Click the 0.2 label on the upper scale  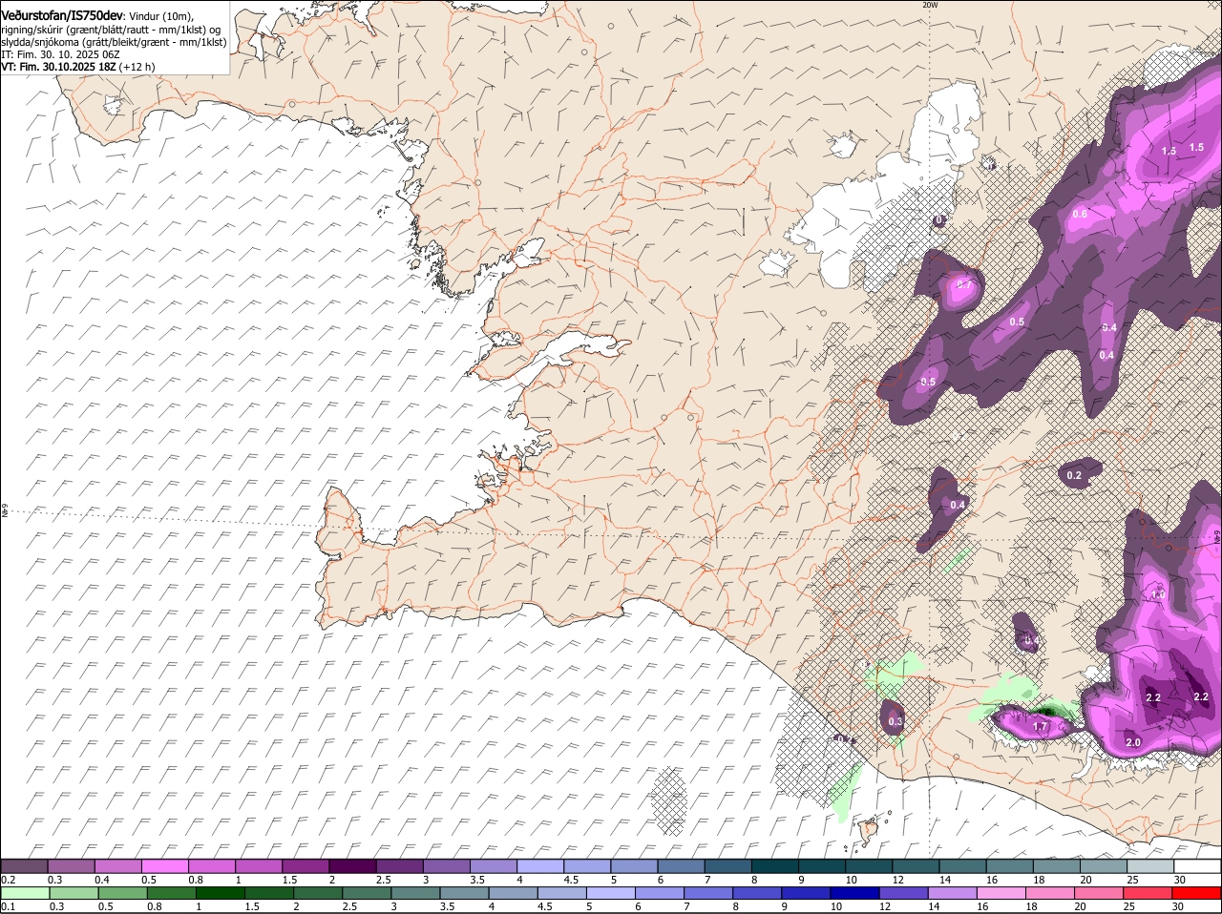pyautogui.click(x=8, y=880)
